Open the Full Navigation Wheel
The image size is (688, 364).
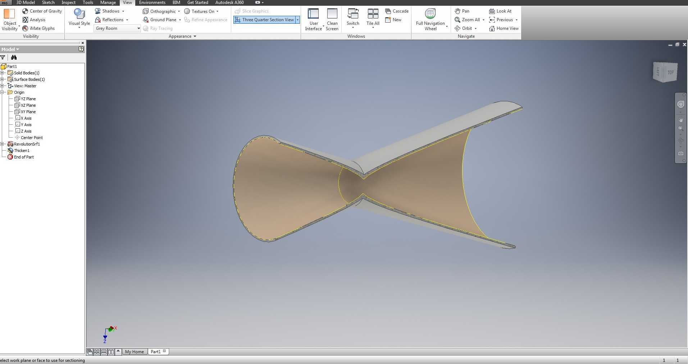coord(430,20)
